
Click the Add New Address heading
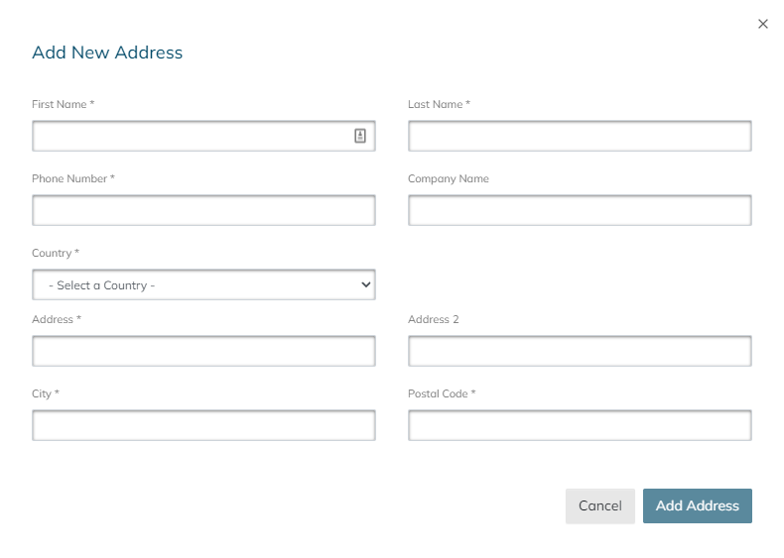[x=107, y=53]
